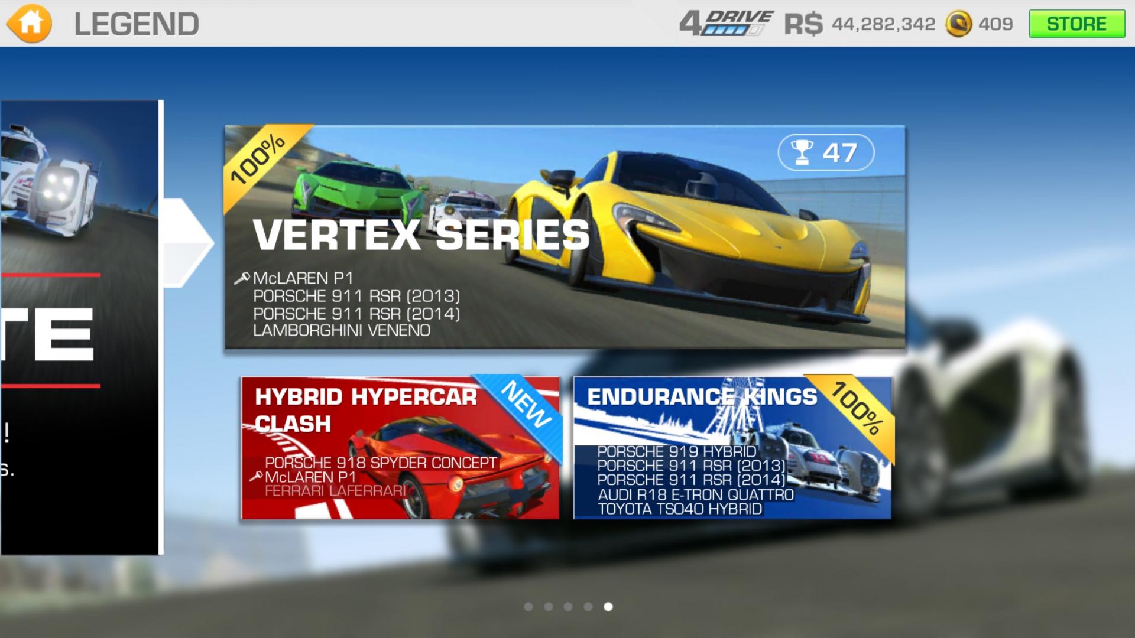Tap the HYBRID HYPERCAR CLASH title
Viewport: 1135px width, 638px height.
tap(365, 410)
